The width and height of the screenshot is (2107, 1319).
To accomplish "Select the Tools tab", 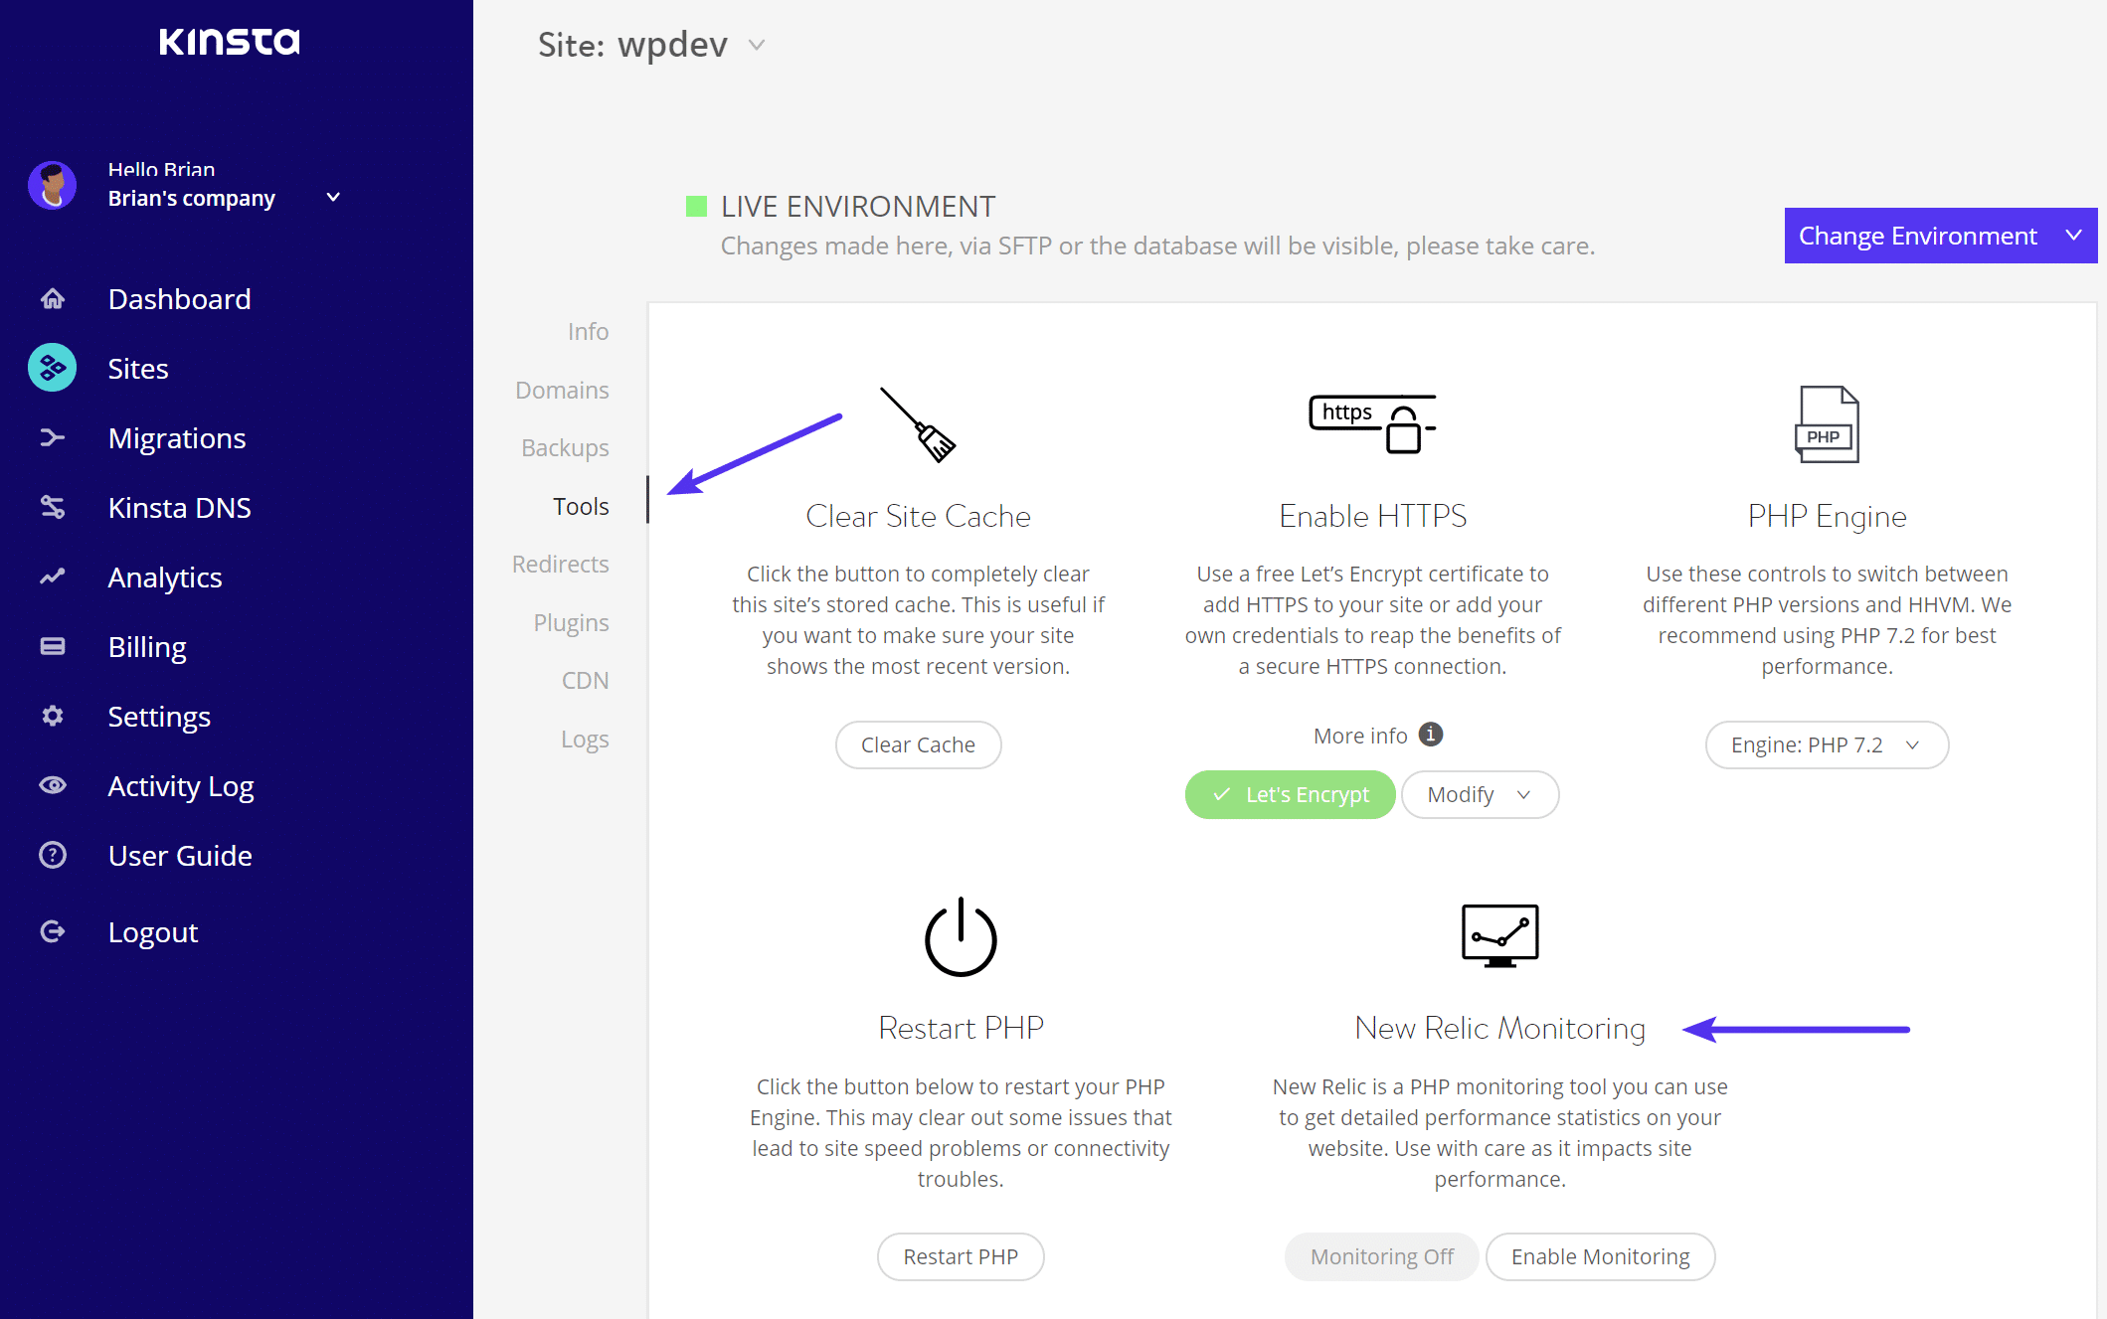I will pos(581,506).
